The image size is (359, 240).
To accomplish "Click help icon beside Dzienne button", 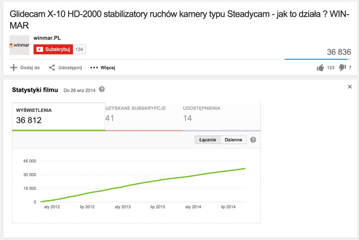I will [253, 139].
